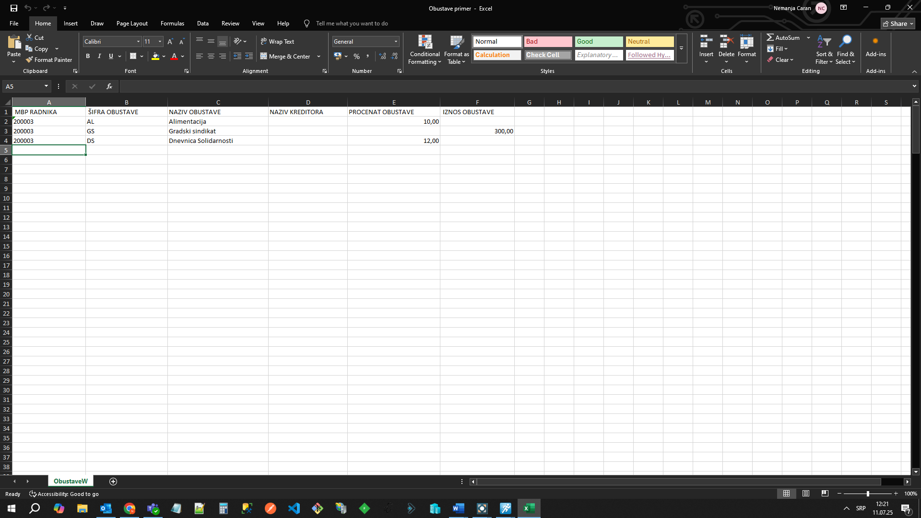Click the Tell me what you want search box
The width and height of the screenshot is (921, 518).
352,24
